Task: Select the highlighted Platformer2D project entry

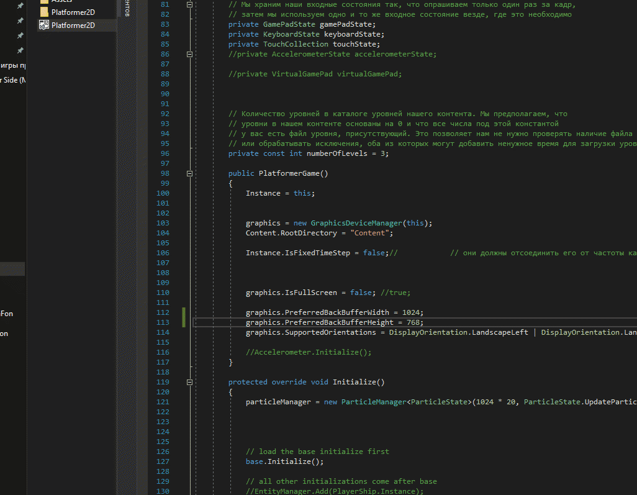Action: (73, 25)
